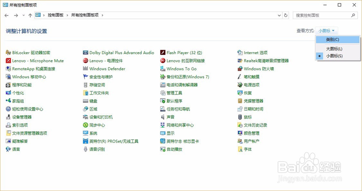Image resolution: width=362 pixels, height=191 pixels.
Task: Open the 文件历史记录 link
Action: 255,125
